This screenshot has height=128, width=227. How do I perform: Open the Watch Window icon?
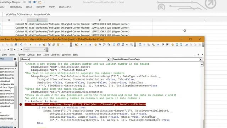[x=123, y=44]
